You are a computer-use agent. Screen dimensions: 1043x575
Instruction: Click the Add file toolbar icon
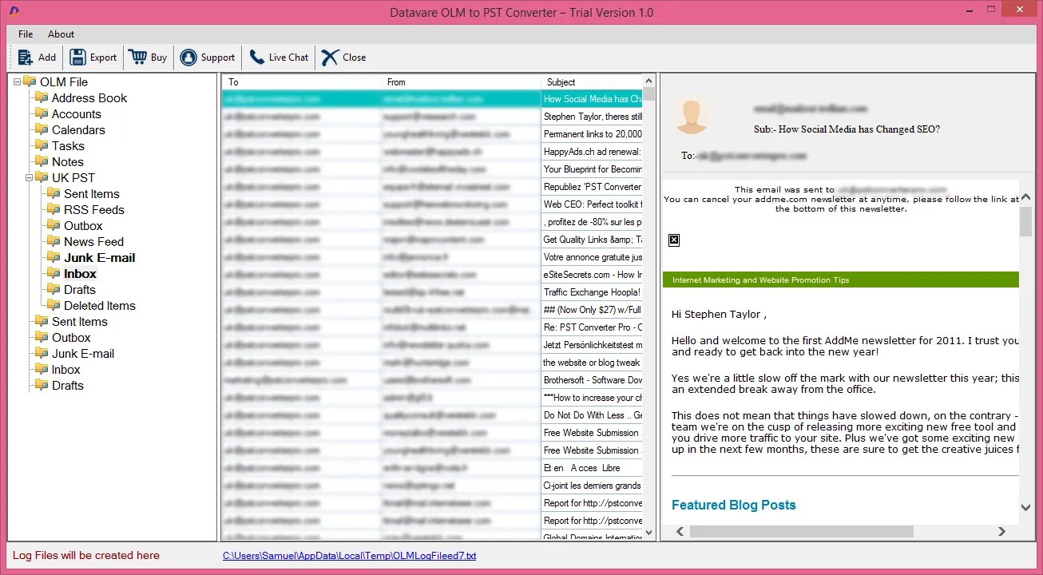pos(26,57)
